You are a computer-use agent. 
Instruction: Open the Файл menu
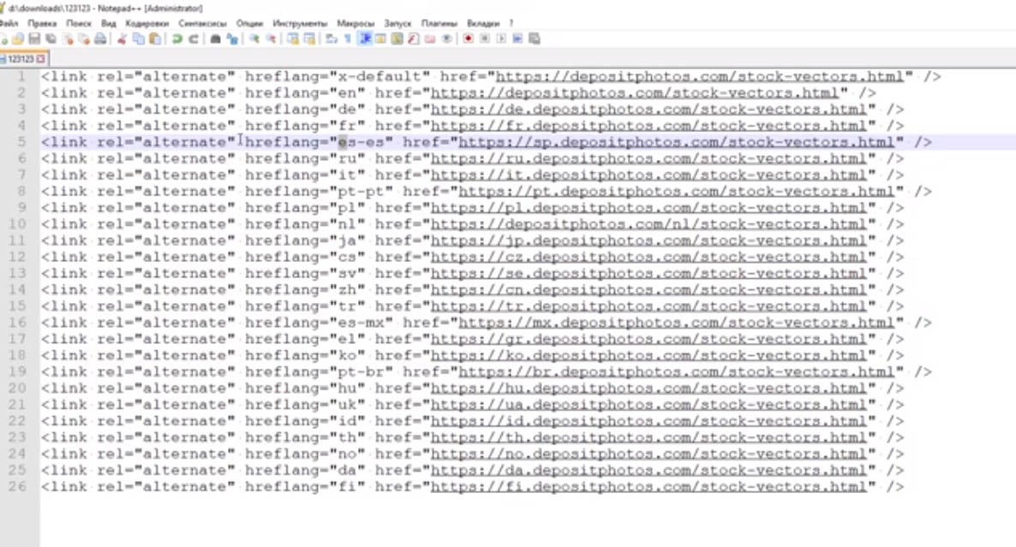[9, 23]
